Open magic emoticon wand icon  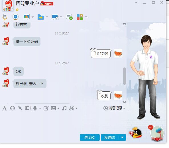(x=20, y=108)
